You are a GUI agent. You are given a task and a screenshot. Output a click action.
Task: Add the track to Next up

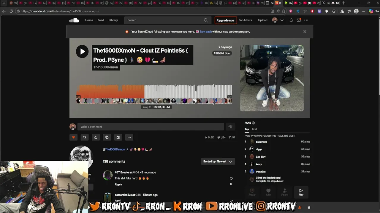pos(118,137)
